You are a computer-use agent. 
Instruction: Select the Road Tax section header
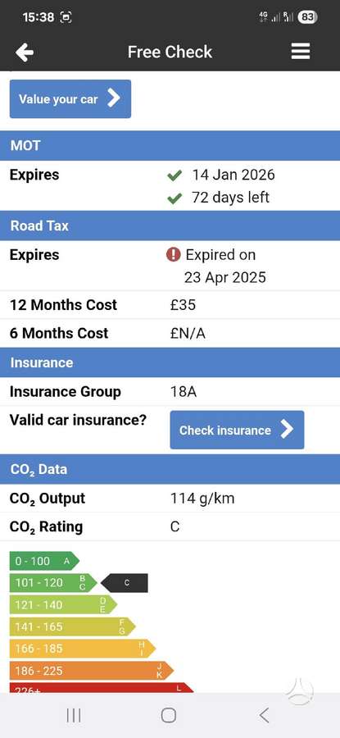point(170,225)
